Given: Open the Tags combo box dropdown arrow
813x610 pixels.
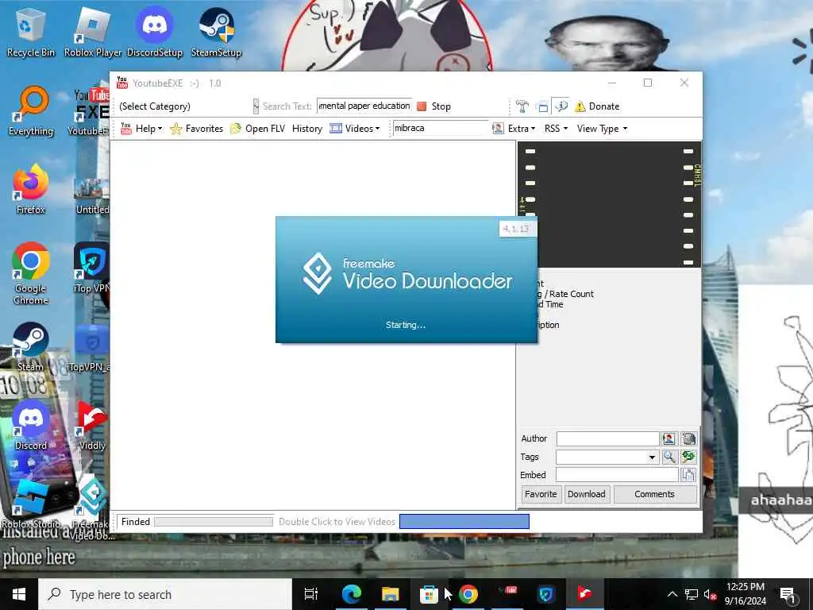Looking at the screenshot, I should (x=652, y=457).
